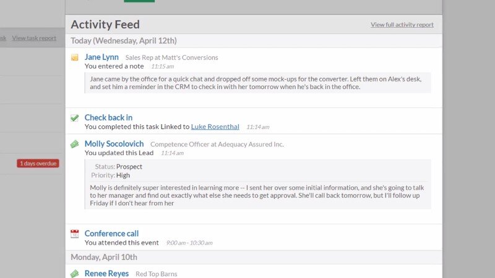Viewport: 495px width, 278px height.
Task: Open Jane Lynn's contact page
Action: (101, 57)
